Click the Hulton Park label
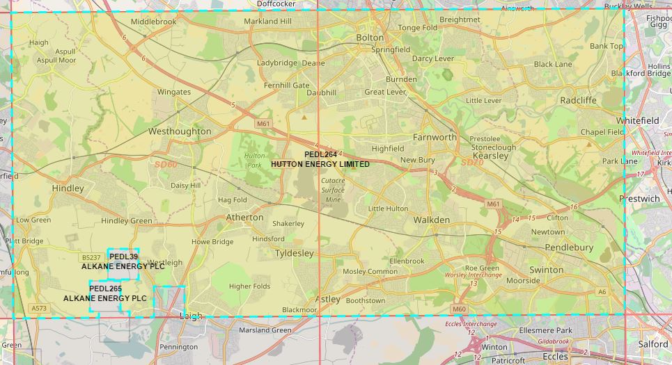 click(x=255, y=161)
